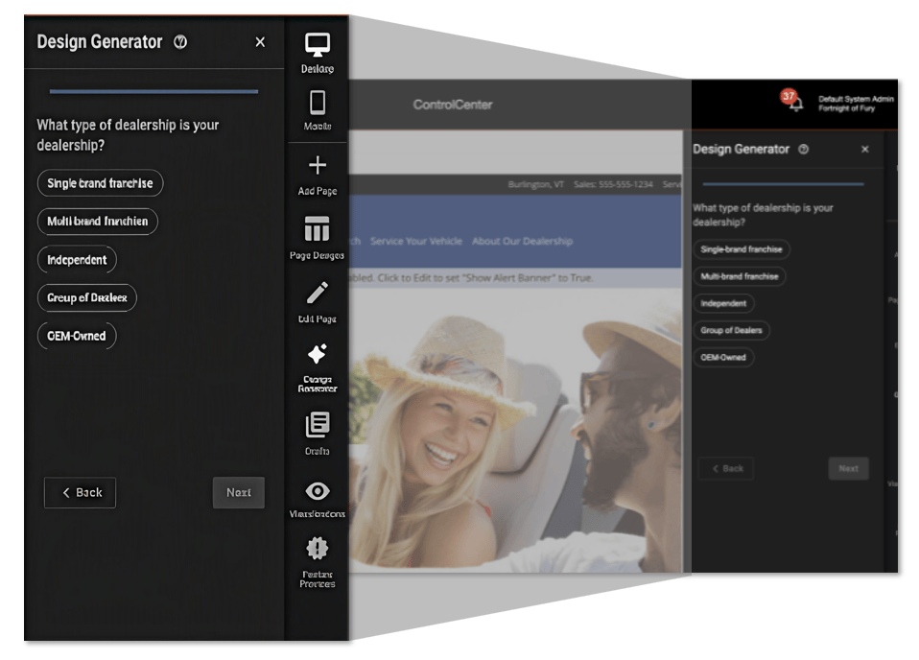The image size is (919, 660).
Task: Open the notification bell with 37 badge
Action: 792,101
